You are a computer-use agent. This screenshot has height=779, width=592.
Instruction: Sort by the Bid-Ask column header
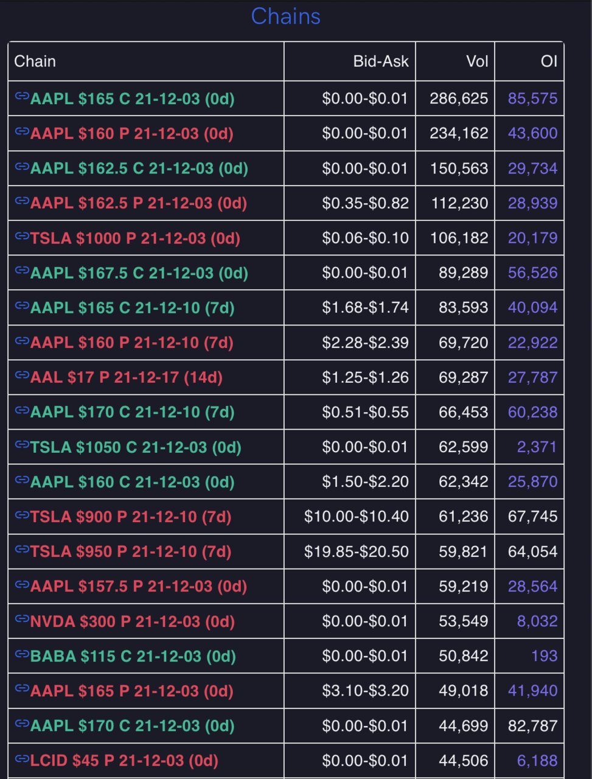[381, 61]
